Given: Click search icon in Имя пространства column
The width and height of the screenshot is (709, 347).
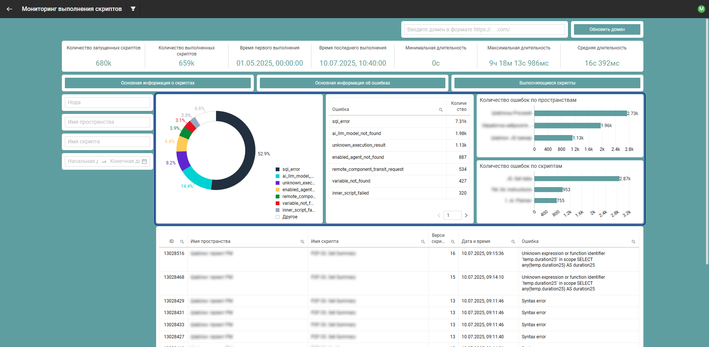Looking at the screenshot, I should pos(302,242).
